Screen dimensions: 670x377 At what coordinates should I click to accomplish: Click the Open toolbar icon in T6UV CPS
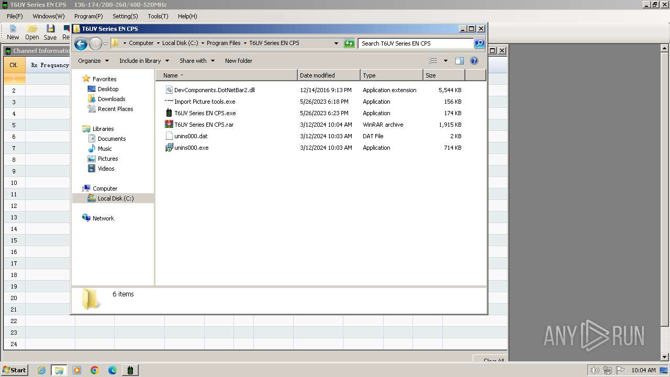pos(32,32)
